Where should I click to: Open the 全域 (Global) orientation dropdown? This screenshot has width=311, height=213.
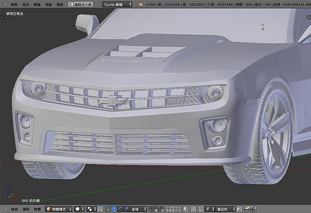(x=138, y=209)
